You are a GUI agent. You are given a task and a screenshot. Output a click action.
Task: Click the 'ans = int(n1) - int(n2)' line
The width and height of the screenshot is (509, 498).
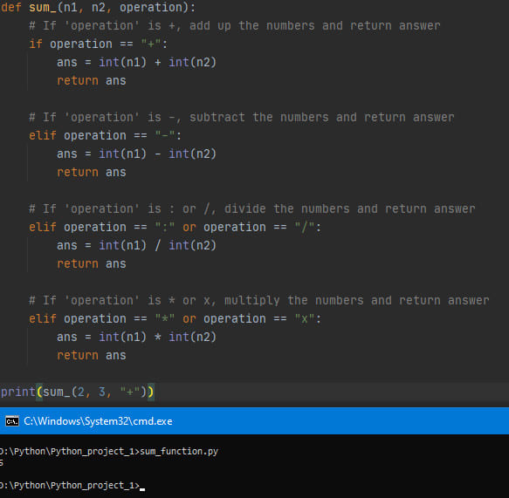[x=136, y=153]
